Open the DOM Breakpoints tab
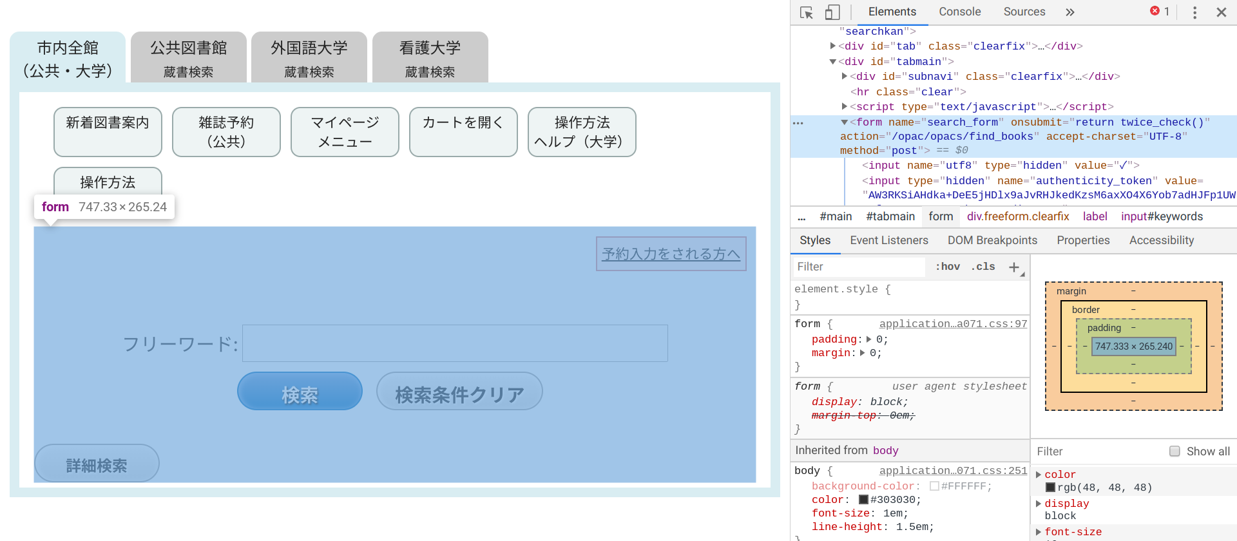The width and height of the screenshot is (1237, 541). 992,240
